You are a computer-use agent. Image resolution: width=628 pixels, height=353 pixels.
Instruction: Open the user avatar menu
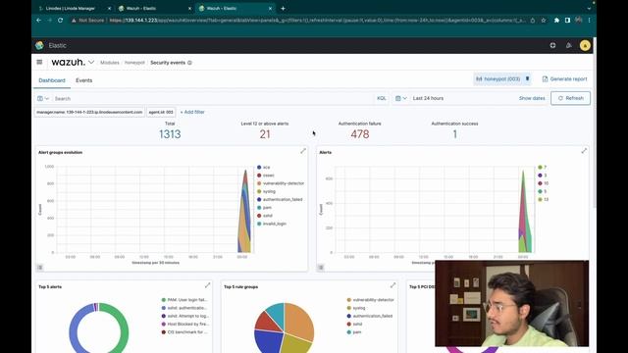click(x=585, y=46)
